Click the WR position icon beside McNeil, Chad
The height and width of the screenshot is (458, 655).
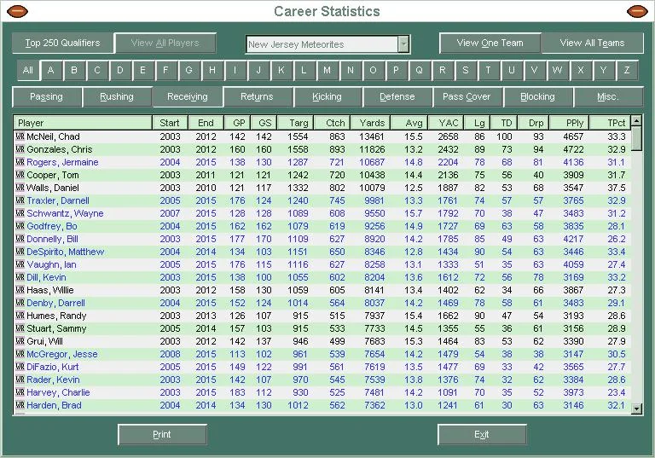20,136
